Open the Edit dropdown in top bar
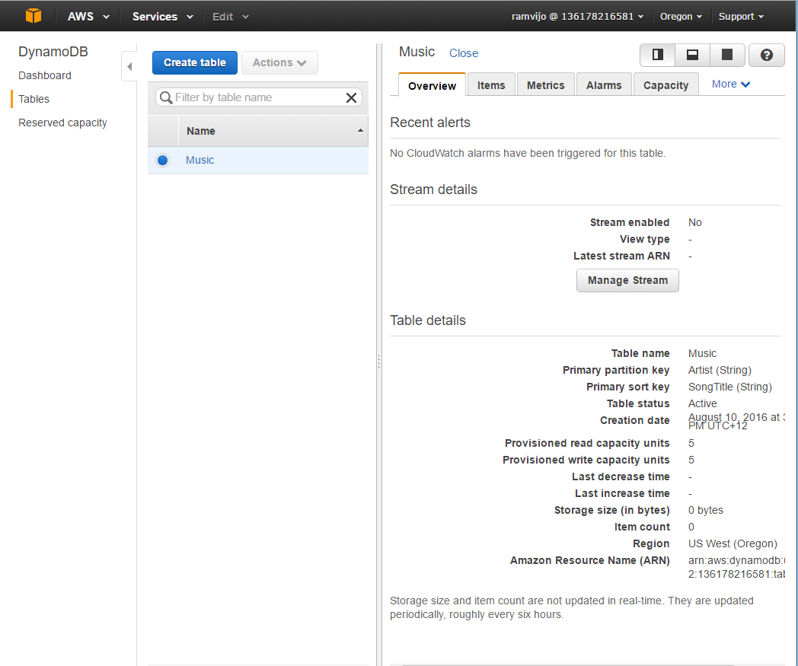Viewport: 798px width, 666px height. pyautogui.click(x=230, y=16)
